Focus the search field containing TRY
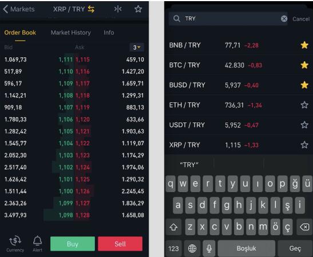 click(x=228, y=19)
